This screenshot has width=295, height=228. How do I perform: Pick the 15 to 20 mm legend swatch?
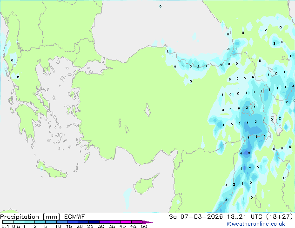73,222
